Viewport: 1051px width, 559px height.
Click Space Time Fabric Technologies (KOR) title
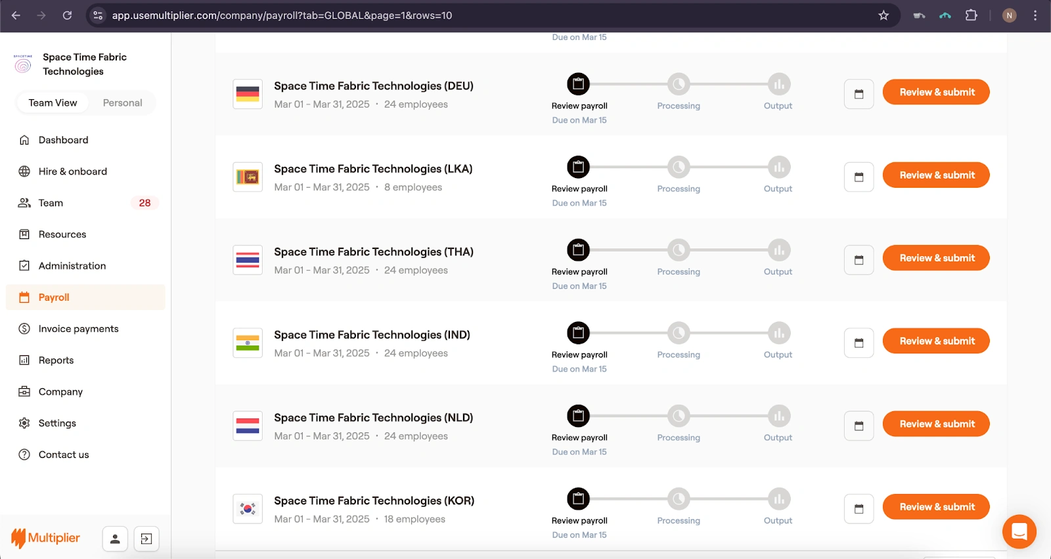(374, 501)
